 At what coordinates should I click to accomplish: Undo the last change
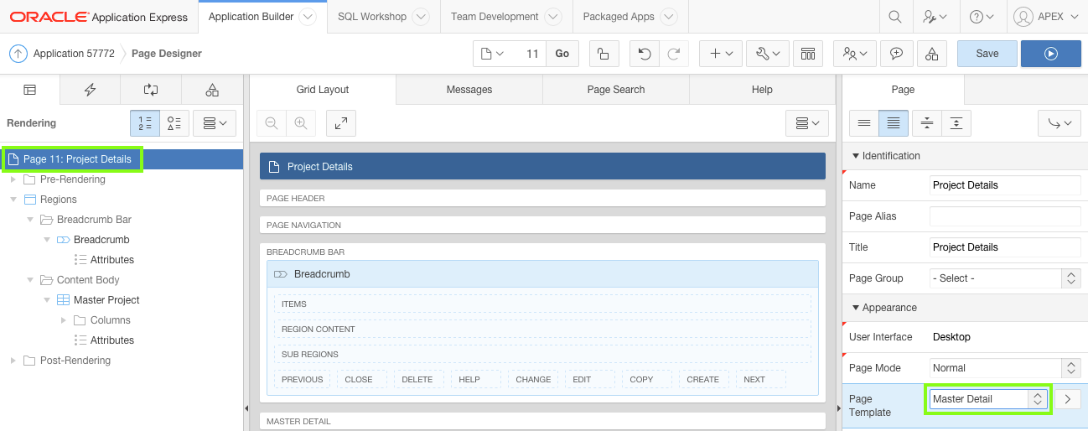[x=644, y=54]
